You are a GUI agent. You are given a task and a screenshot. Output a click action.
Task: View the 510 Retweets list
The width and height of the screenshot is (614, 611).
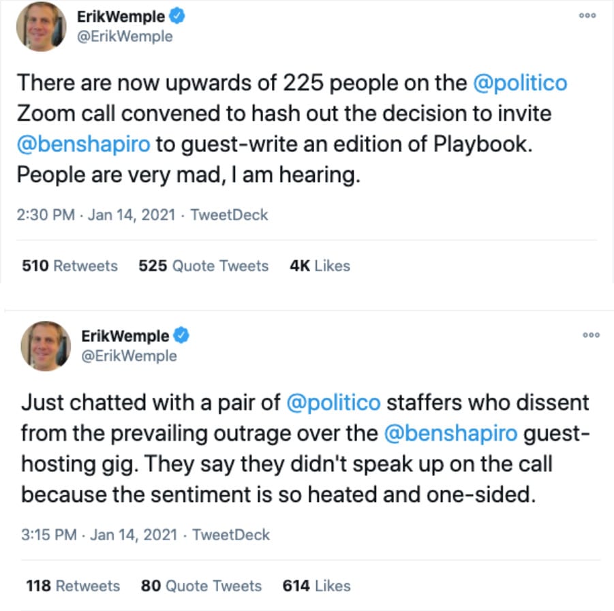tap(70, 266)
